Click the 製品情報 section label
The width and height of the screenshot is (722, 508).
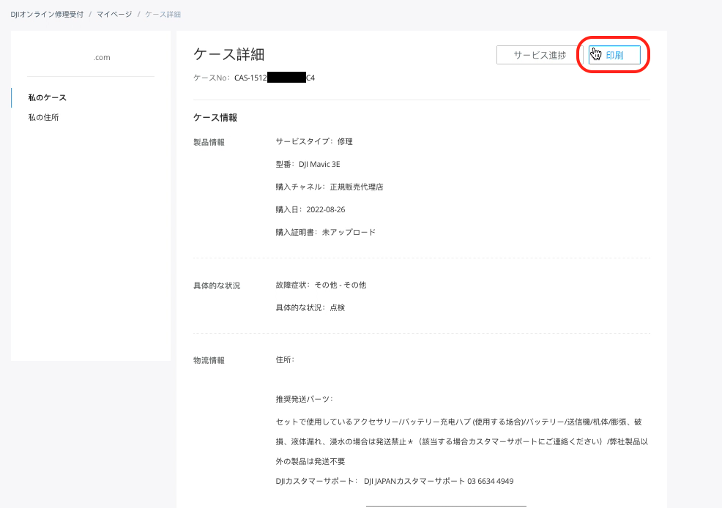click(x=209, y=142)
